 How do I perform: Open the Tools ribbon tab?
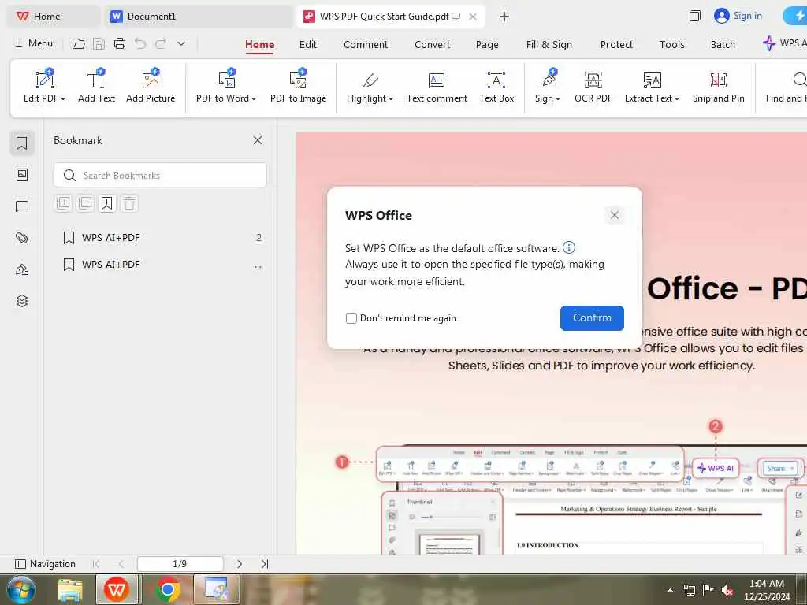tap(671, 45)
